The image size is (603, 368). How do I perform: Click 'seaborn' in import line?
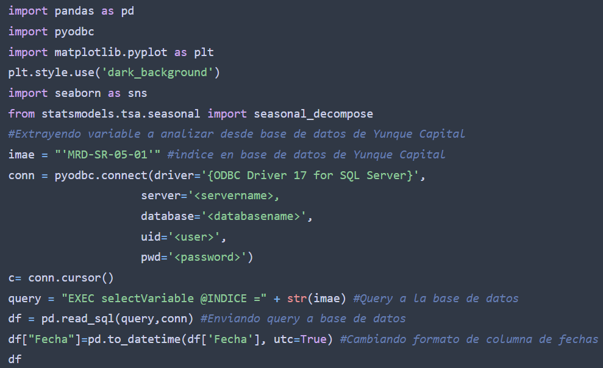tap(77, 93)
